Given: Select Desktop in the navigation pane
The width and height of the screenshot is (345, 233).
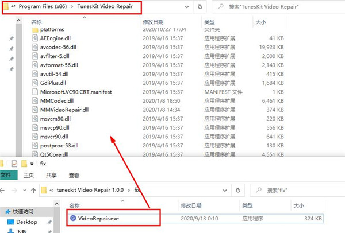Looking at the screenshot, I should click(26, 222).
